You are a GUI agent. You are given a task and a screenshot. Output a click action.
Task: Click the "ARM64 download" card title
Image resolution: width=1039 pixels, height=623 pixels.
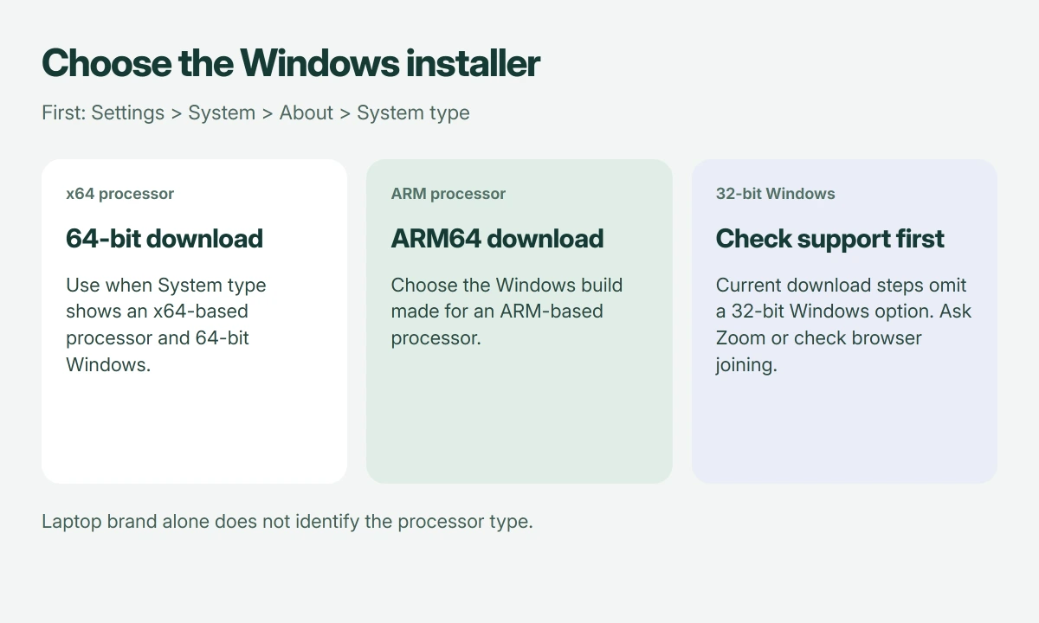497,239
